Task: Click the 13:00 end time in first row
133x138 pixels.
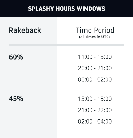Action: tap(105, 57)
